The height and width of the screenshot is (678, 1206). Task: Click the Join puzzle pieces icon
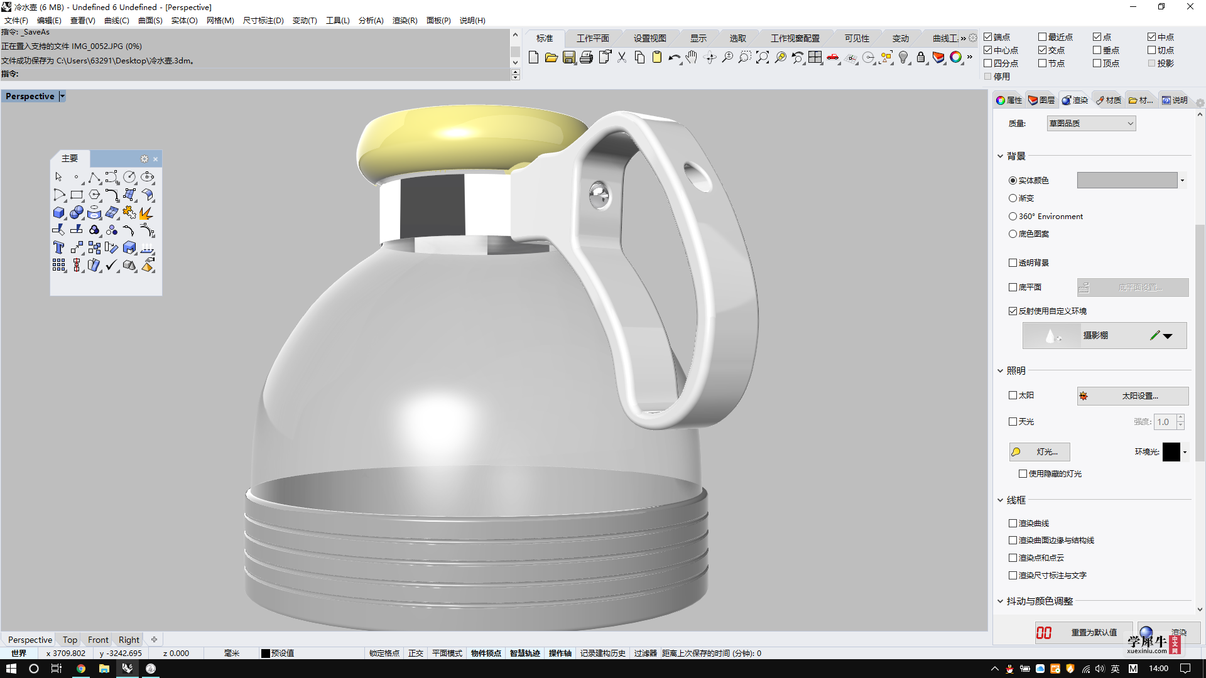pos(129,213)
